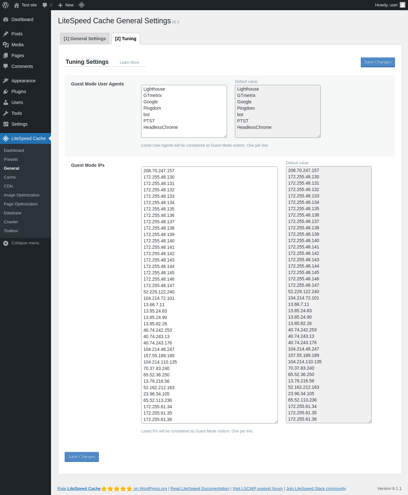The height and width of the screenshot is (495, 408).
Task: Click into the Guest Mode User Agents textarea
Action: [184, 111]
